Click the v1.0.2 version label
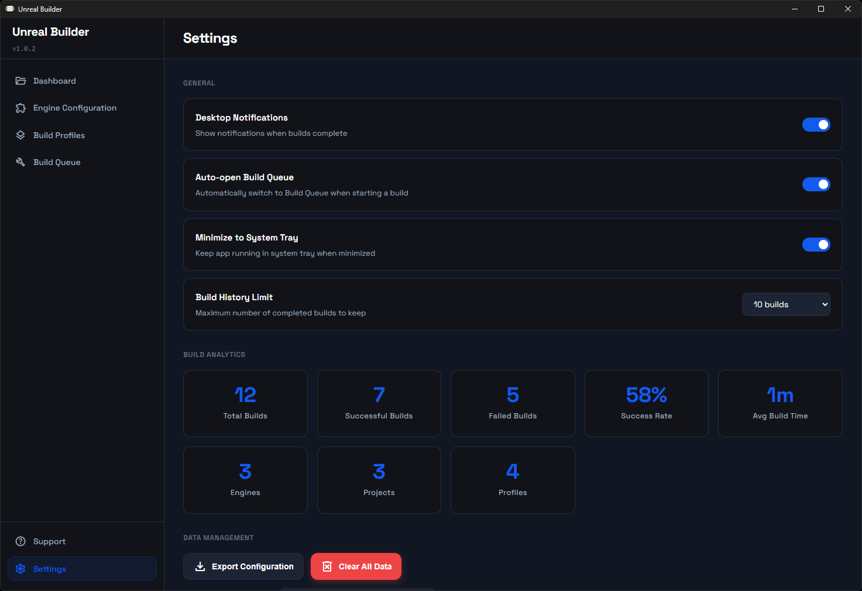Viewport: 862px width, 591px height. pyautogui.click(x=24, y=49)
